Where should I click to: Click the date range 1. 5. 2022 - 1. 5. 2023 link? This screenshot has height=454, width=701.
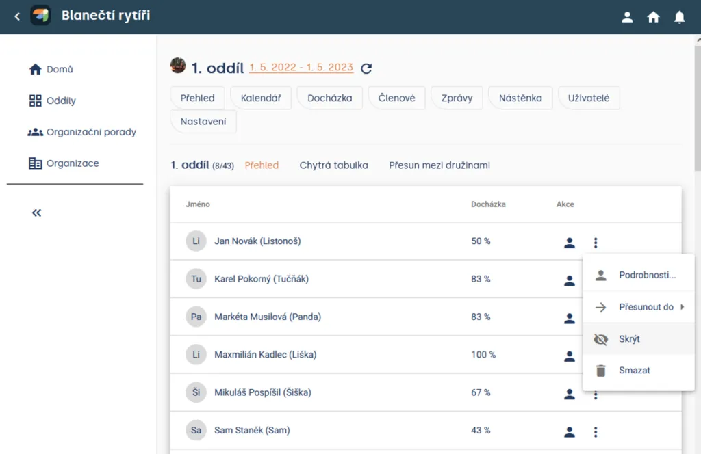301,68
